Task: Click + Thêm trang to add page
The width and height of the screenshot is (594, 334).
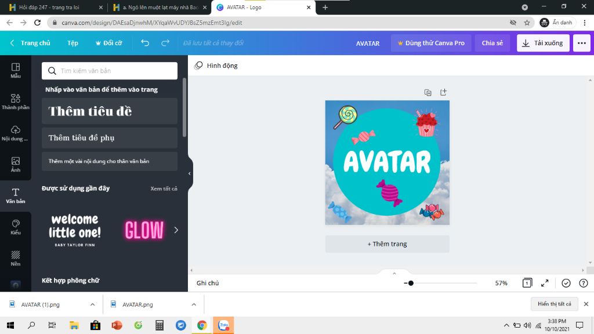Action: tap(387, 244)
